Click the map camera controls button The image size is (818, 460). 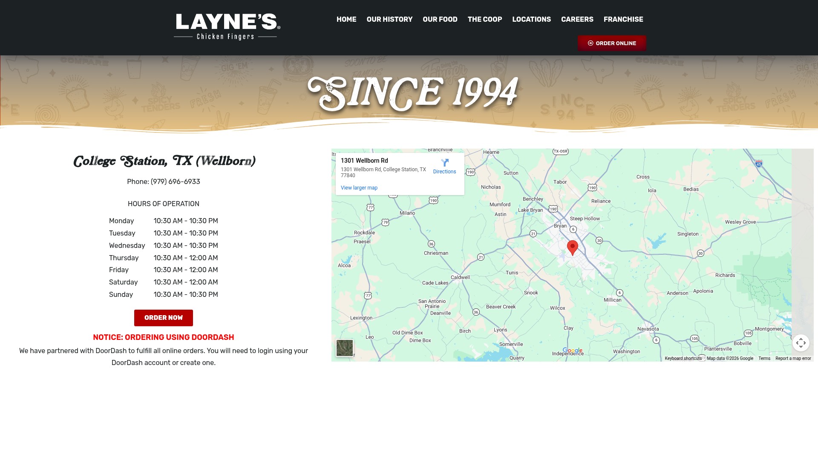pos(801,343)
